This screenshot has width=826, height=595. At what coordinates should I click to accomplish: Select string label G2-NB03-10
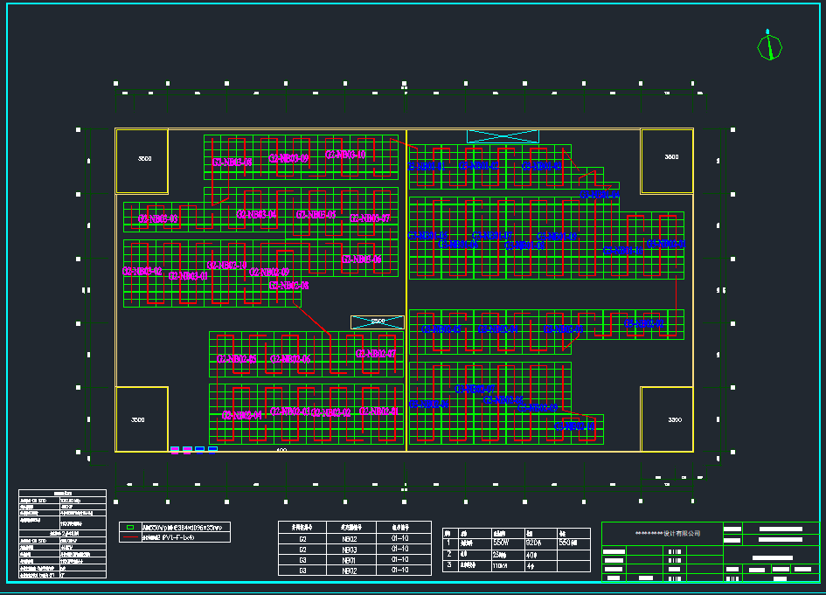coord(344,155)
